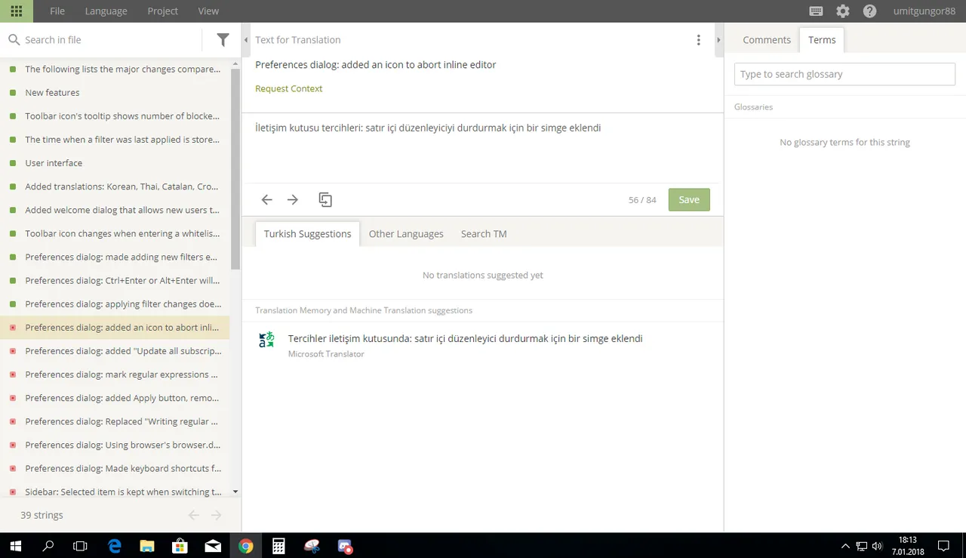Open the three-dot menu for Text for Translation
This screenshot has width=966, height=558.
click(698, 40)
